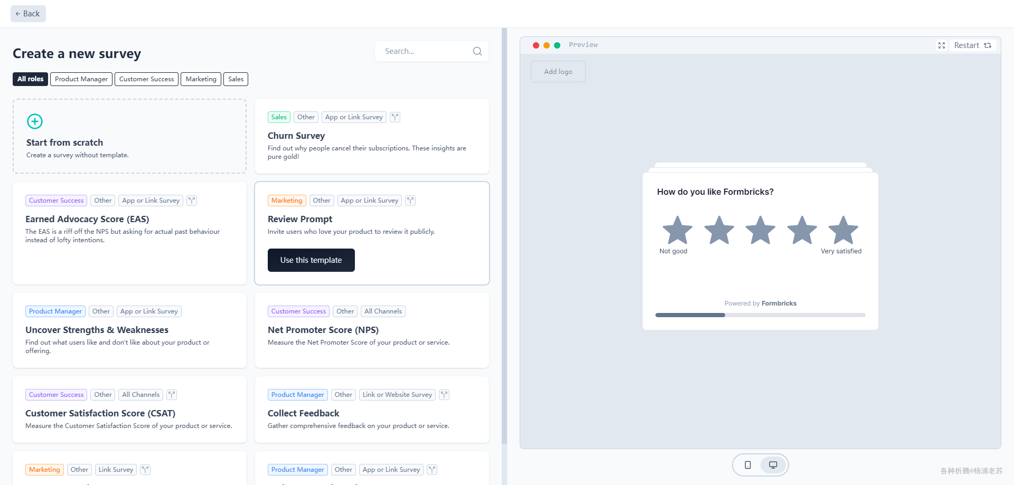Click Use this template button
Image resolution: width=1014 pixels, height=485 pixels.
click(311, 260)
